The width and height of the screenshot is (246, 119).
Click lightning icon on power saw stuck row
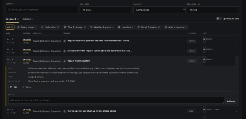64,111
